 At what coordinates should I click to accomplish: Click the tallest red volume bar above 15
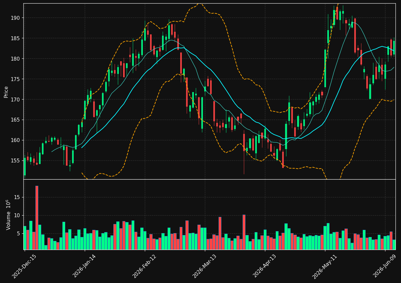(37, 218)
